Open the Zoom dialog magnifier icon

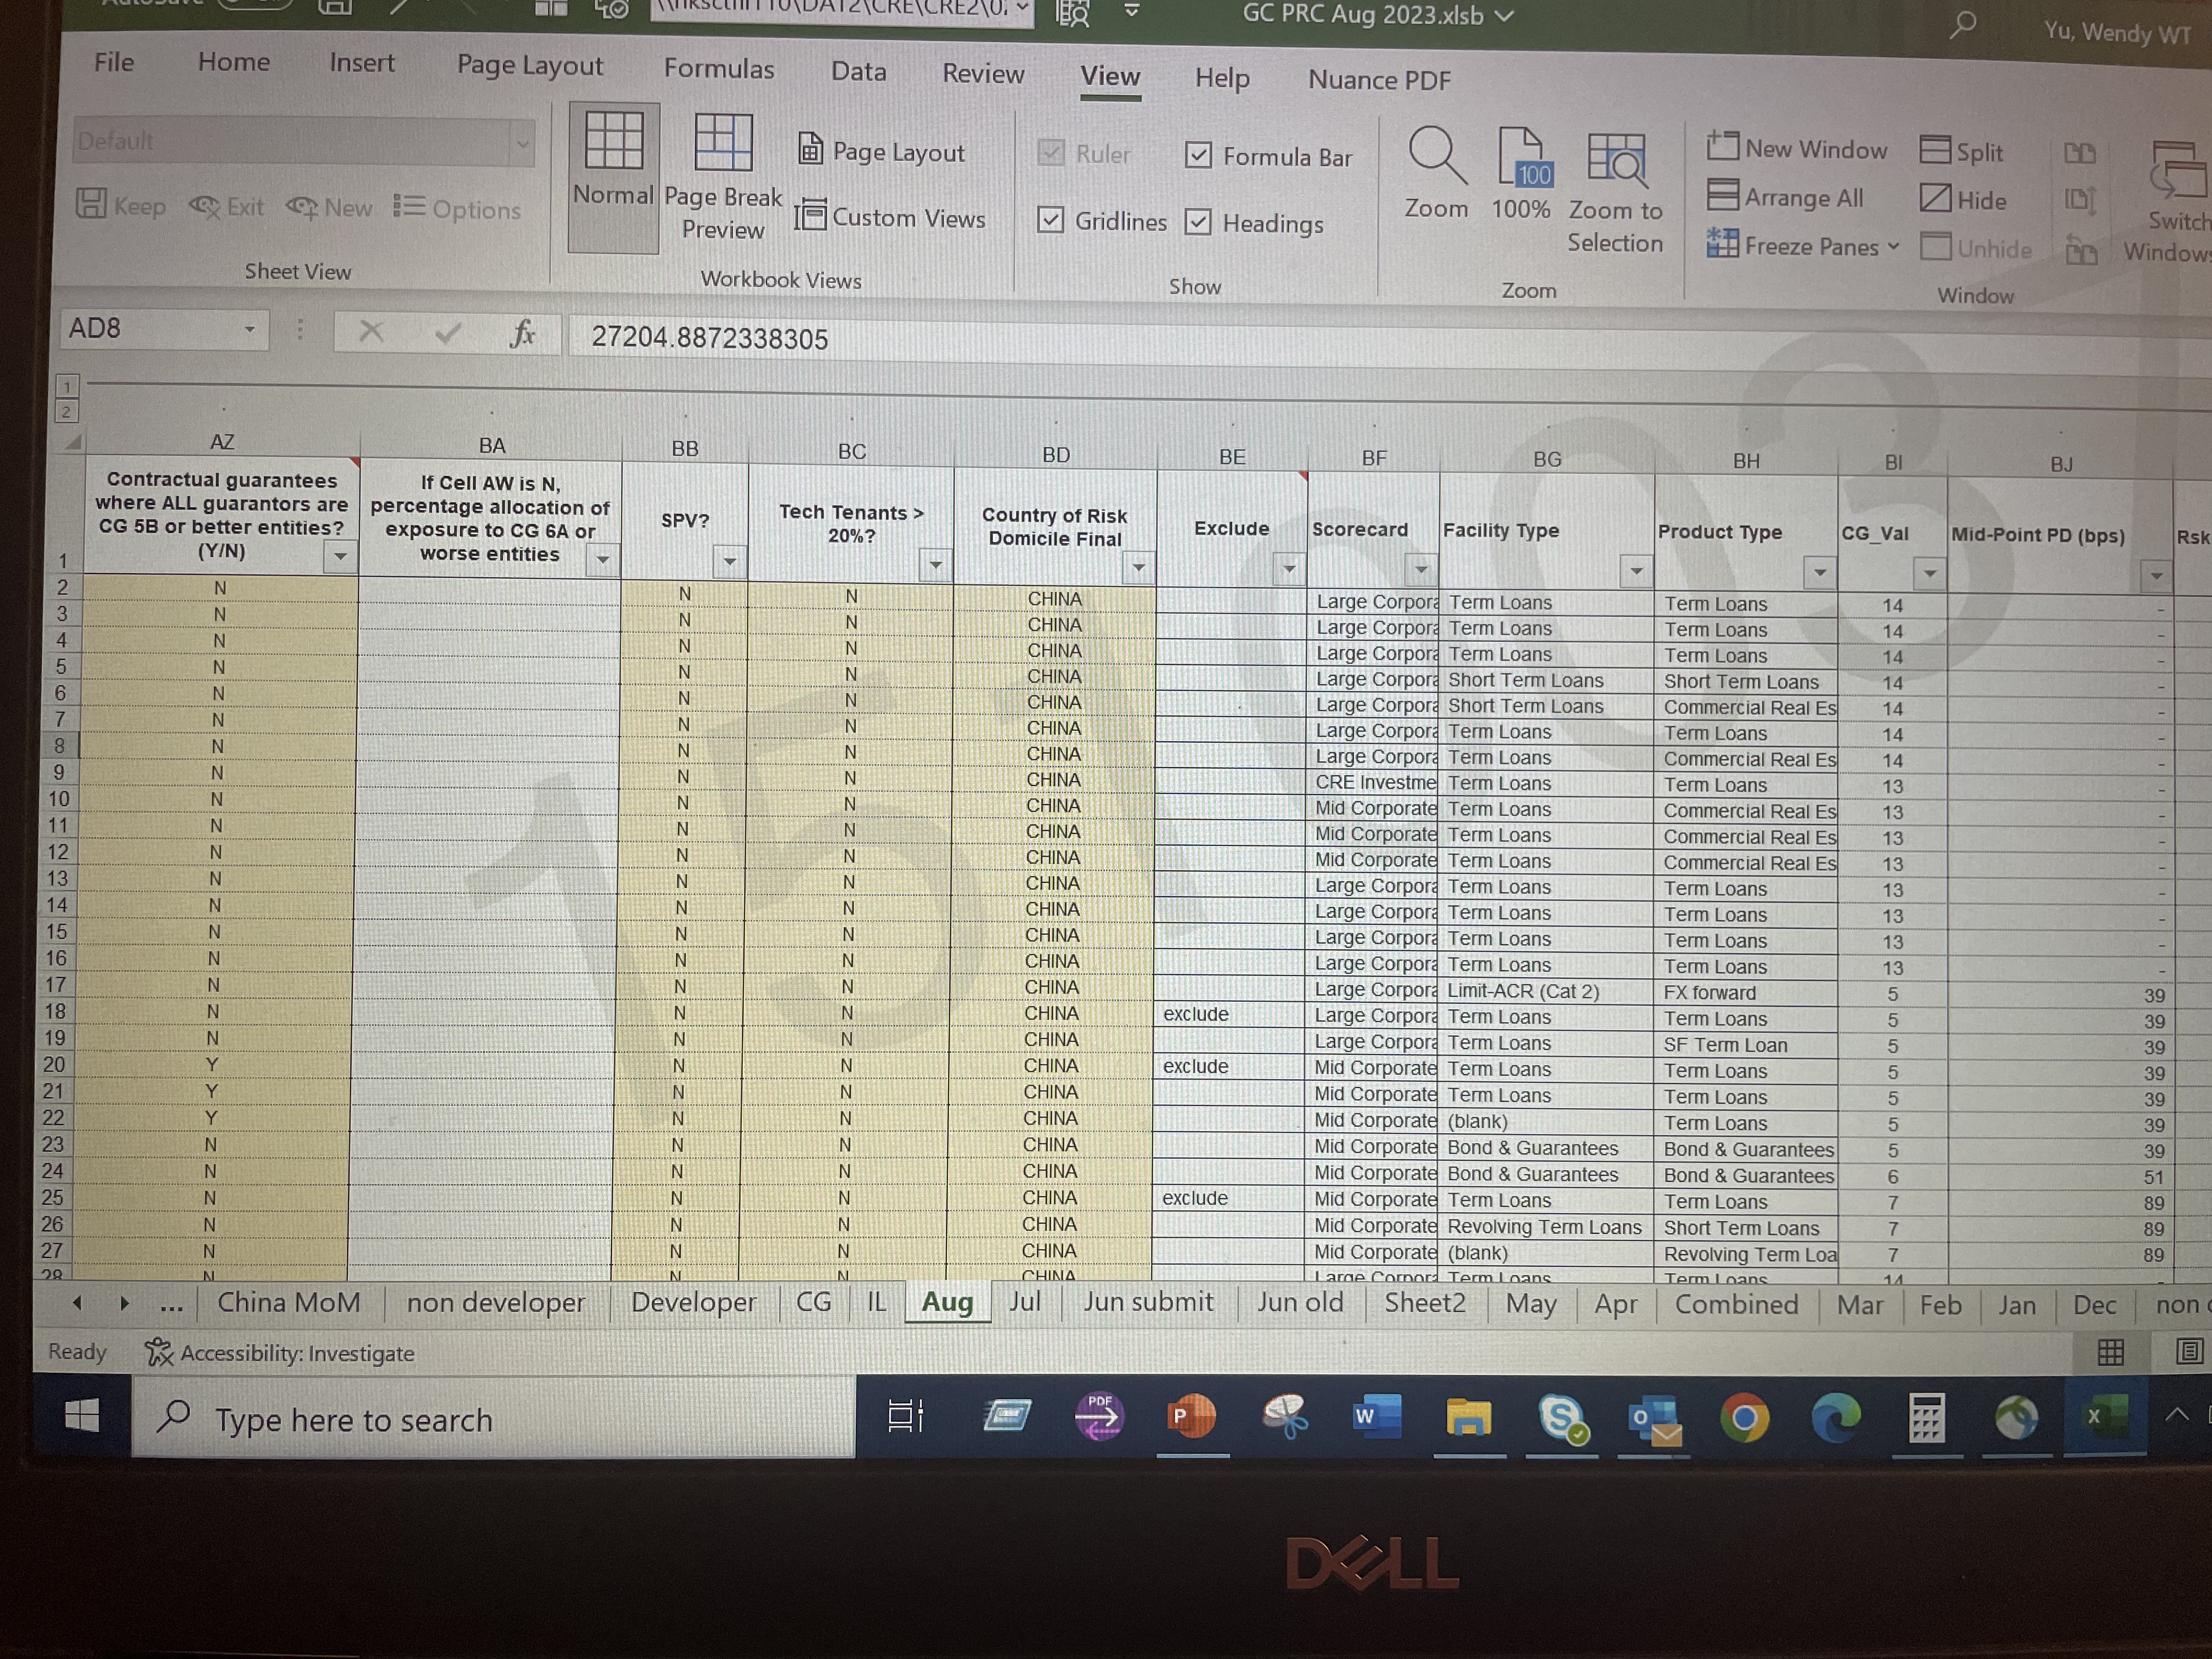click(1437, 158)
